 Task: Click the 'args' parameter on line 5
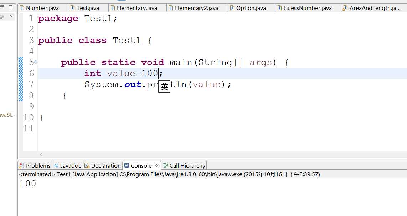click(261, 63)
